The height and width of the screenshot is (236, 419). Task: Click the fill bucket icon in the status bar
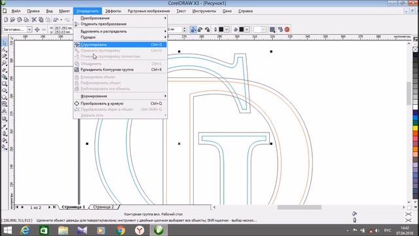(354, 214)
